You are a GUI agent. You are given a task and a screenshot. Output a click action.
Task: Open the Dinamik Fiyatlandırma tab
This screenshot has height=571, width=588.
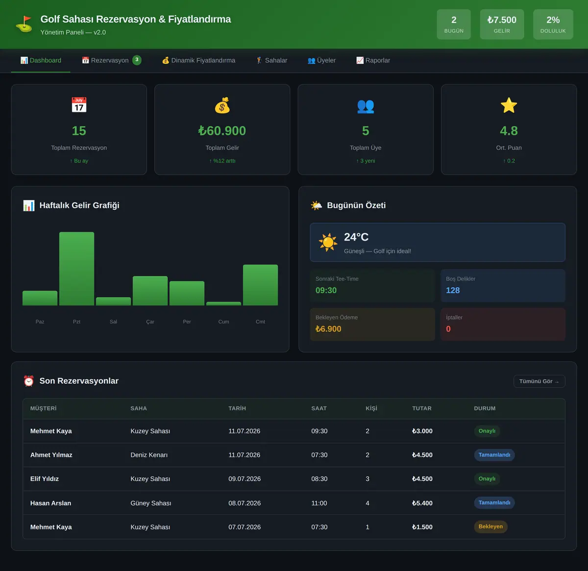(198, 60)
